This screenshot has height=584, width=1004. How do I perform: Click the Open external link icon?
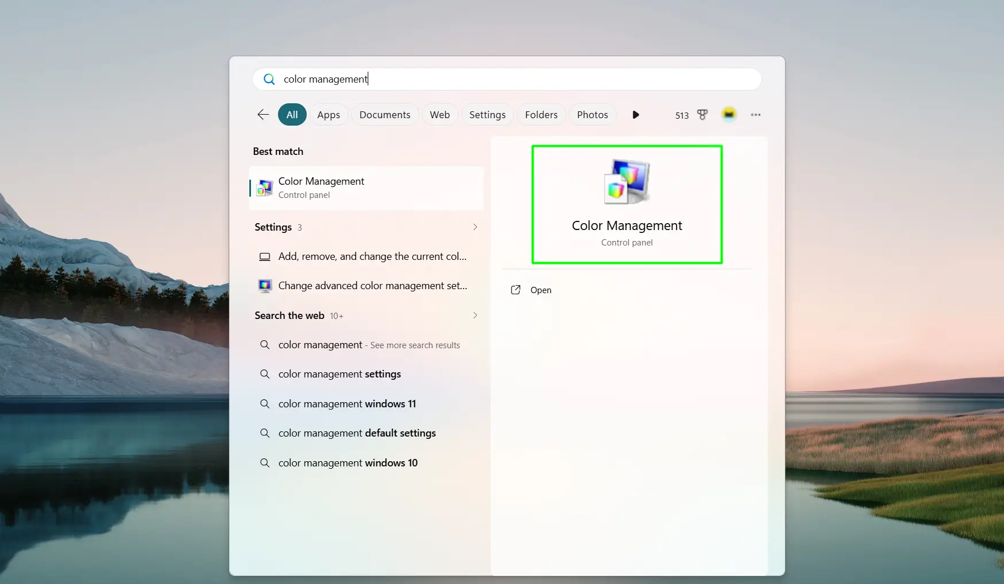pos(516,290)
